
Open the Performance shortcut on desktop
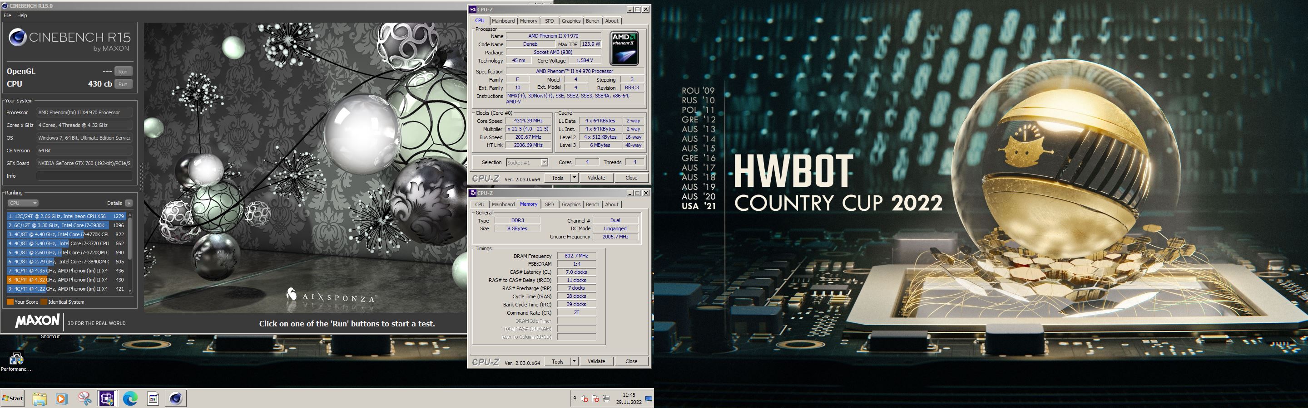(x=16, y=362)
